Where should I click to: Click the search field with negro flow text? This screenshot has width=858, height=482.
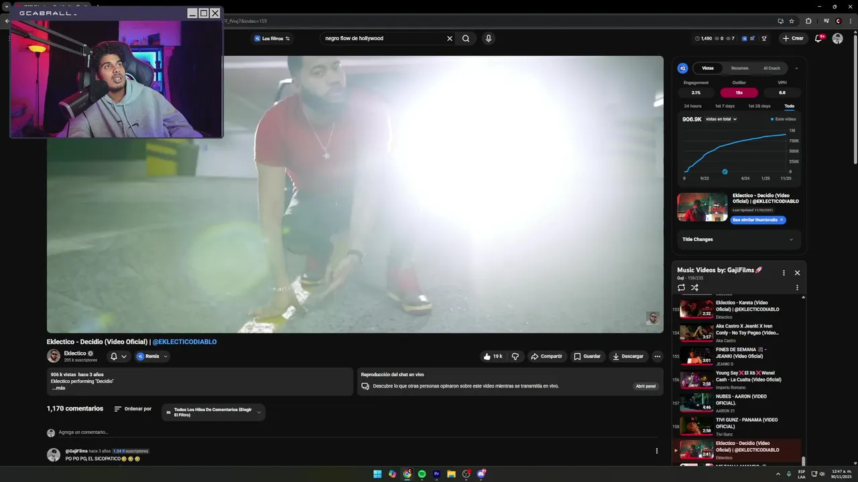pos(382,38)
